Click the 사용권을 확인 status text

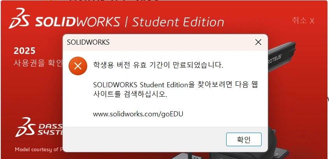38,63
